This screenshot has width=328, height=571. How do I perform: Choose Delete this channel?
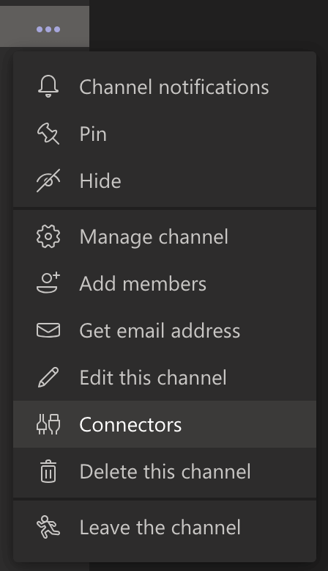pos(165,472)
